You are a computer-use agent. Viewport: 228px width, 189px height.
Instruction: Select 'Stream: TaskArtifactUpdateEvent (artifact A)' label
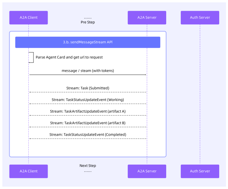click(88, 111)
